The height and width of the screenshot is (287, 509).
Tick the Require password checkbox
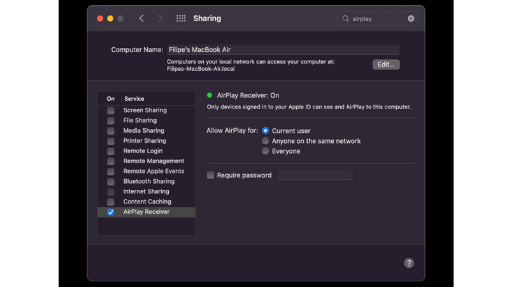210,175
